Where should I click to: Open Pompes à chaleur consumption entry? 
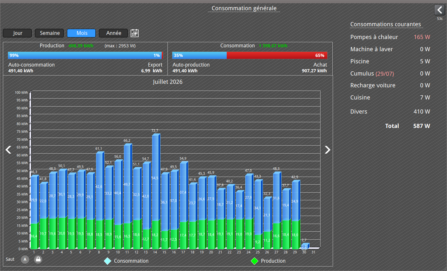point(390,37)
